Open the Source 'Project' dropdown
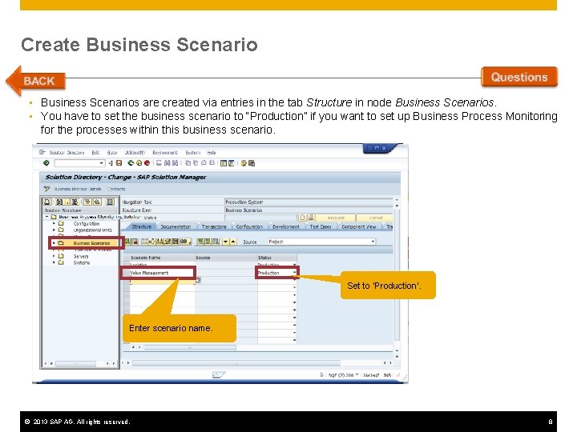577x432 pixels. click(x=373, y=242)
